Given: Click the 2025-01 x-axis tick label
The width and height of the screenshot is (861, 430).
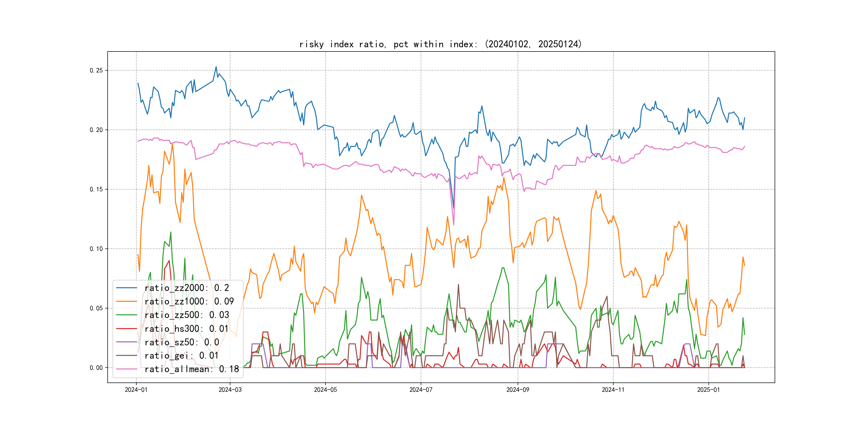Looking at the screenshot, I should (708, 390).
